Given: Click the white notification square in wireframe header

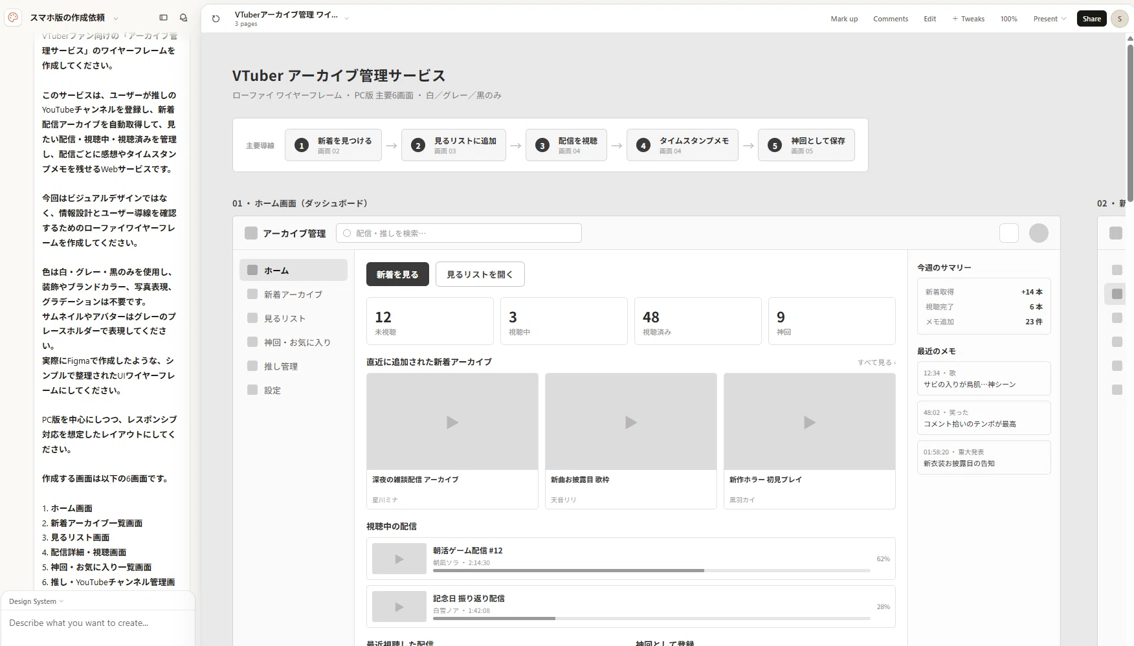Looking at the screenshot, I should pos(1009,233).
